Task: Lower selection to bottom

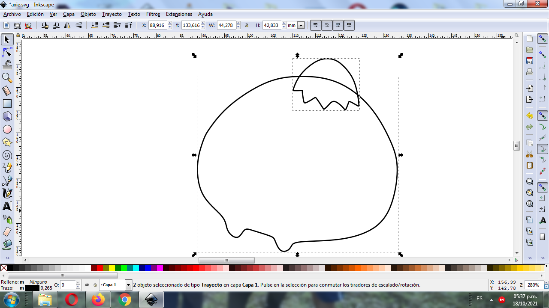Action: click(95, 26)
